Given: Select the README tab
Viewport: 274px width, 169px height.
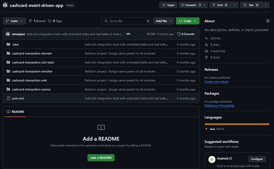Looking at the screenshot, I should [x=15, y=112].
